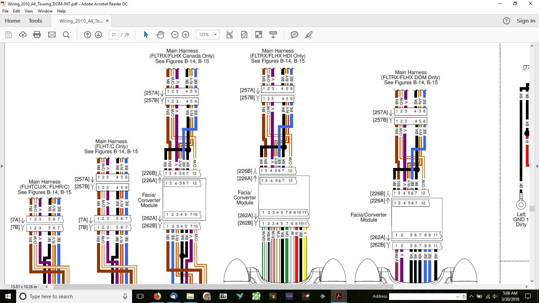Expand the 125% zoom level dropdown
The height and width of the screenshot is (303, 539).
click(215, 35)
